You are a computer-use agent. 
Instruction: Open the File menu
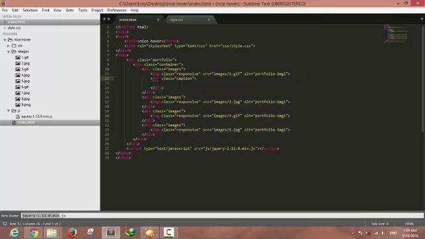[5, 10]
